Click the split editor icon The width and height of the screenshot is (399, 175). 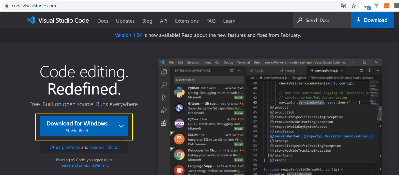[x=370, y=70]
